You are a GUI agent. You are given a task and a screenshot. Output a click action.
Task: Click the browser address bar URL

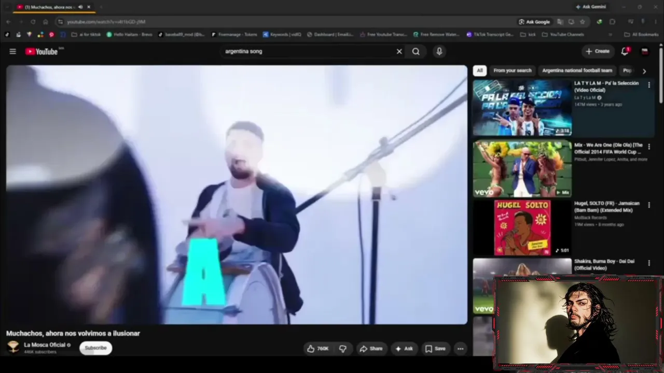[106, 22]
